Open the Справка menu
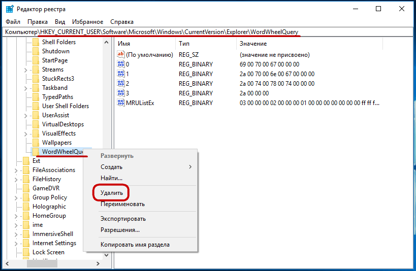Image resolution: width=416 pixels, height=271 pixels. coord(122,22)
